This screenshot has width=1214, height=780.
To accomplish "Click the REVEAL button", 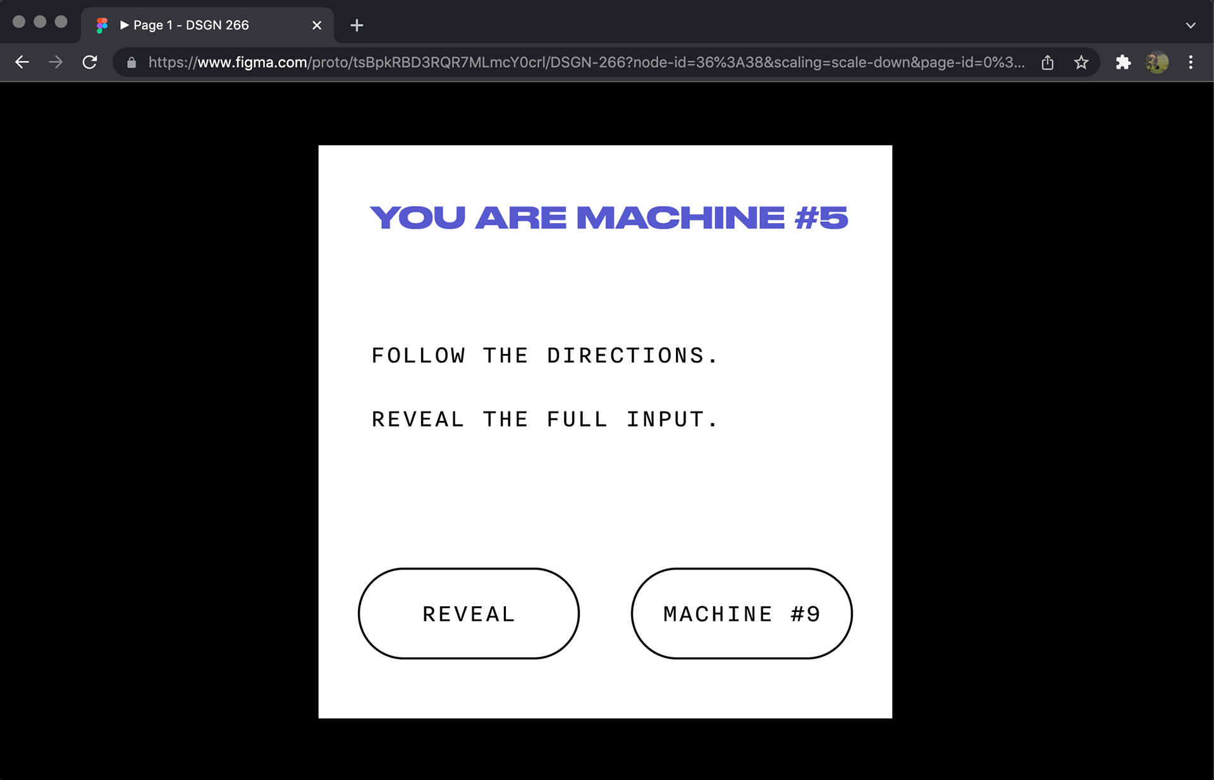I will [469, 613].
